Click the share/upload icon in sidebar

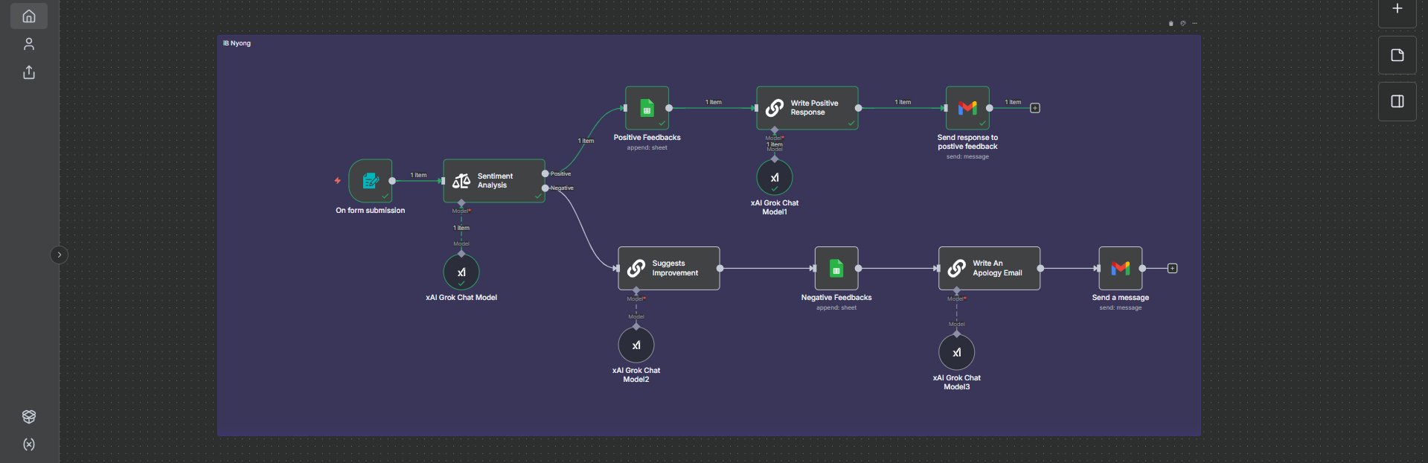click(x=29, y=72)
